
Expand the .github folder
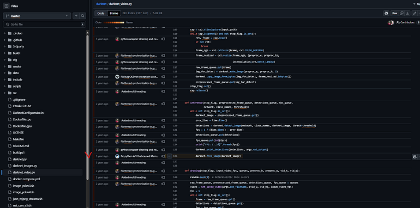[x=4, y=40]
